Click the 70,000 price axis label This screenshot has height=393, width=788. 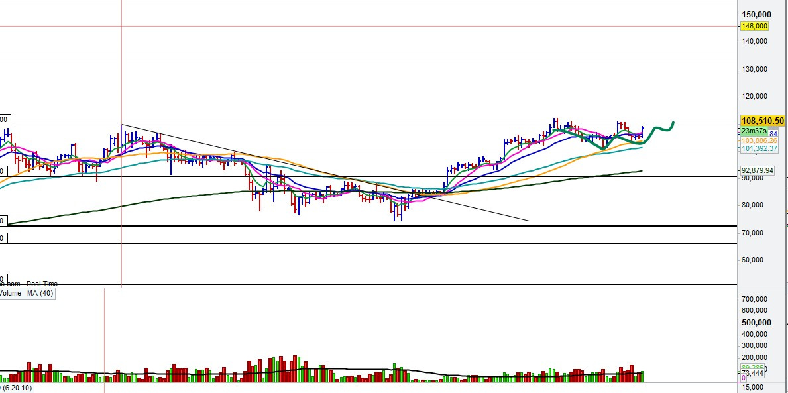tap(754, 233)
